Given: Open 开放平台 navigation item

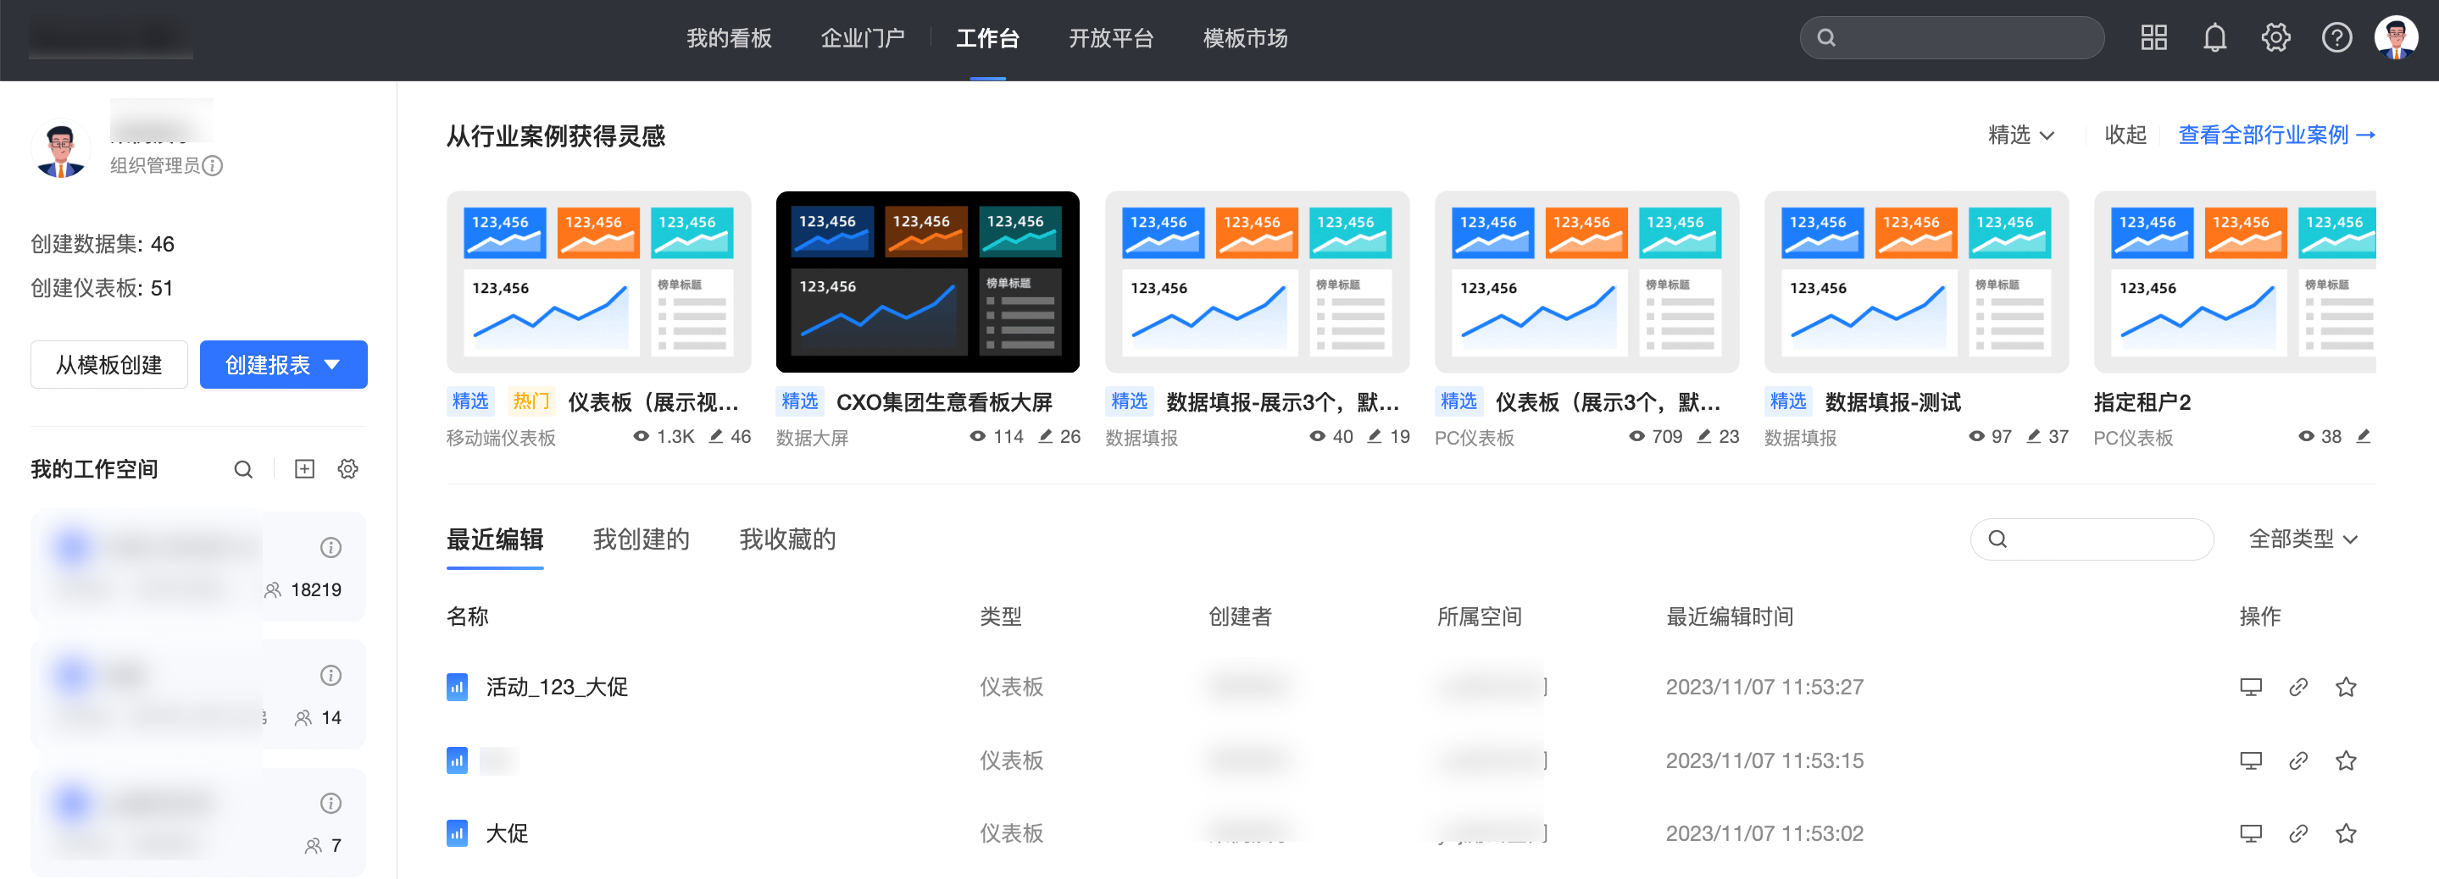Looking at the screenshot, I should [1111, 38].
